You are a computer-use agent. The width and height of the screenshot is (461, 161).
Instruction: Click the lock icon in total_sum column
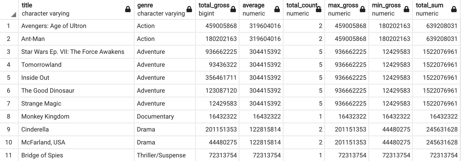pyautogui.click(x=454, y=10)
